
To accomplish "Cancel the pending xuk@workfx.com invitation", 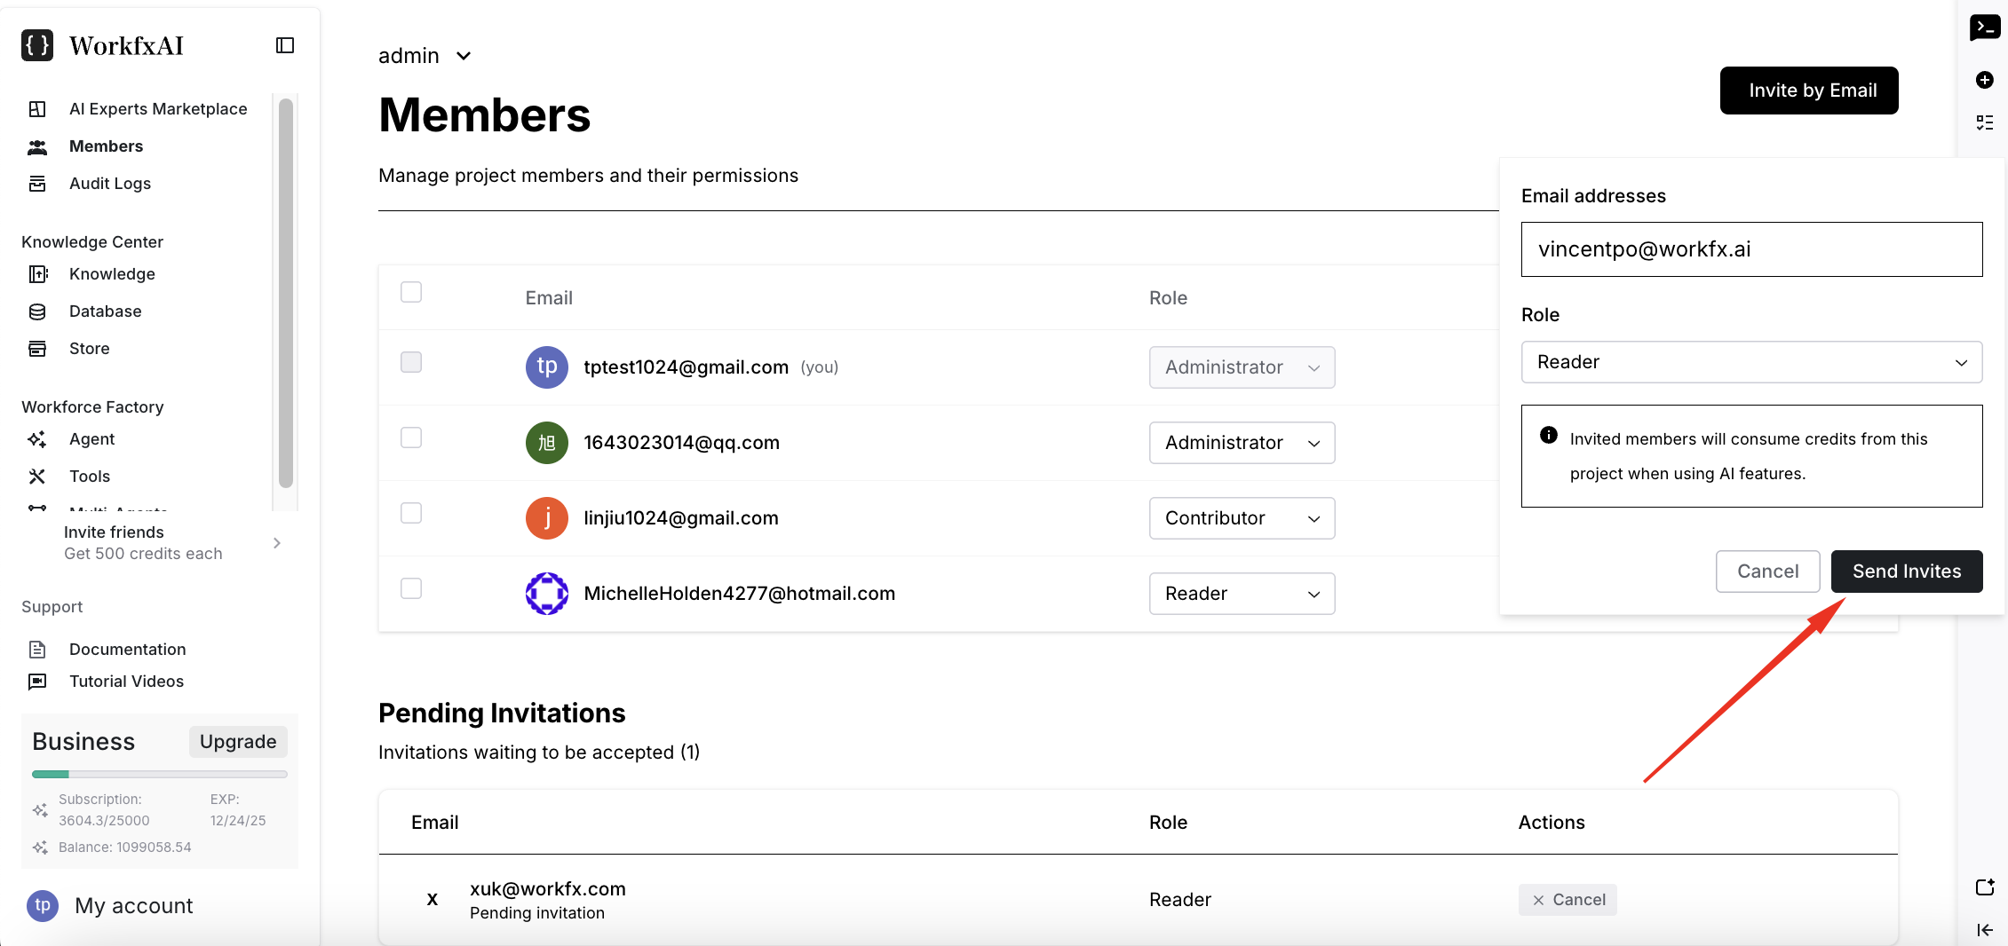I will point(1568,900).
